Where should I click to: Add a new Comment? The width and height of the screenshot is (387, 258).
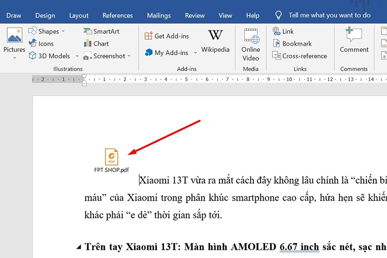354,40
